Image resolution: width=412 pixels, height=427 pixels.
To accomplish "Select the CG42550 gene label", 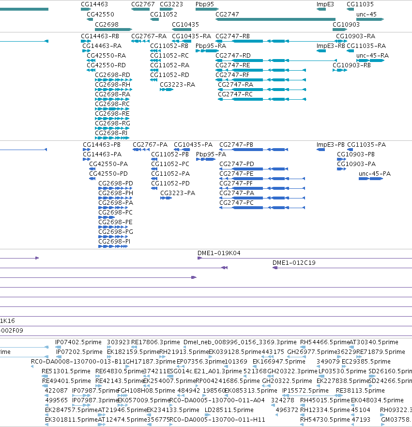I will [100, 15].
